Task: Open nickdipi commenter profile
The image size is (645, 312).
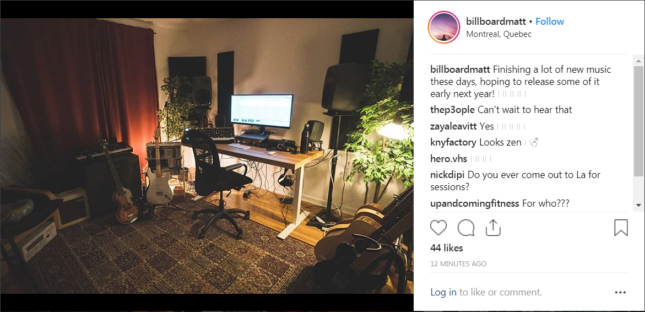Action: coord(448,175)
